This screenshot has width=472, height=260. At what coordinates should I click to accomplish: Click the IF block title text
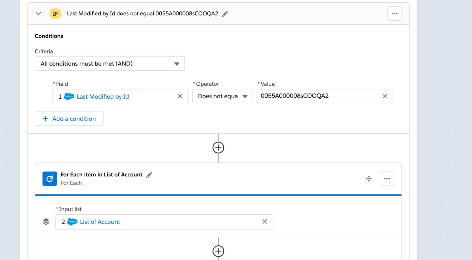142,14
